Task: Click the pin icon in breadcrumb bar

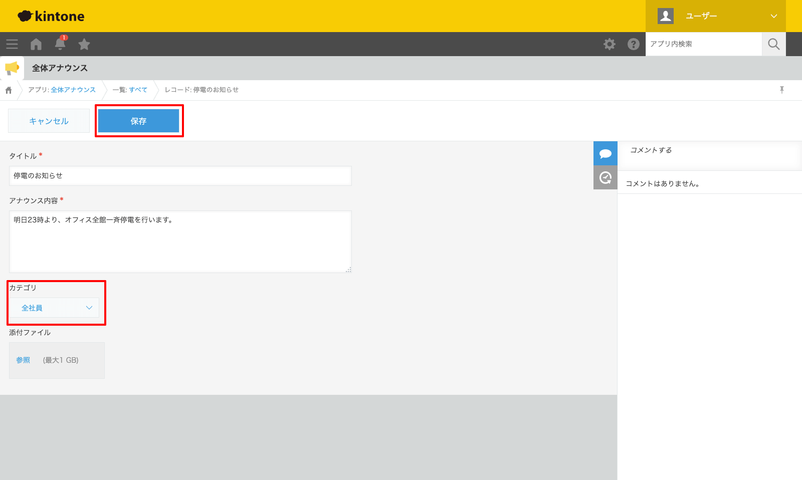Action: [x=781, y=90]
